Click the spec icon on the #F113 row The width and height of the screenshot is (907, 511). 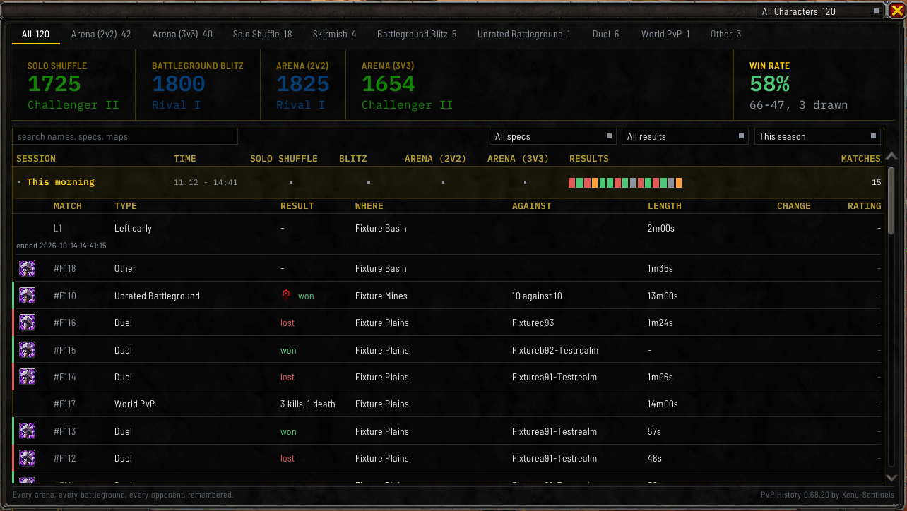27,431
